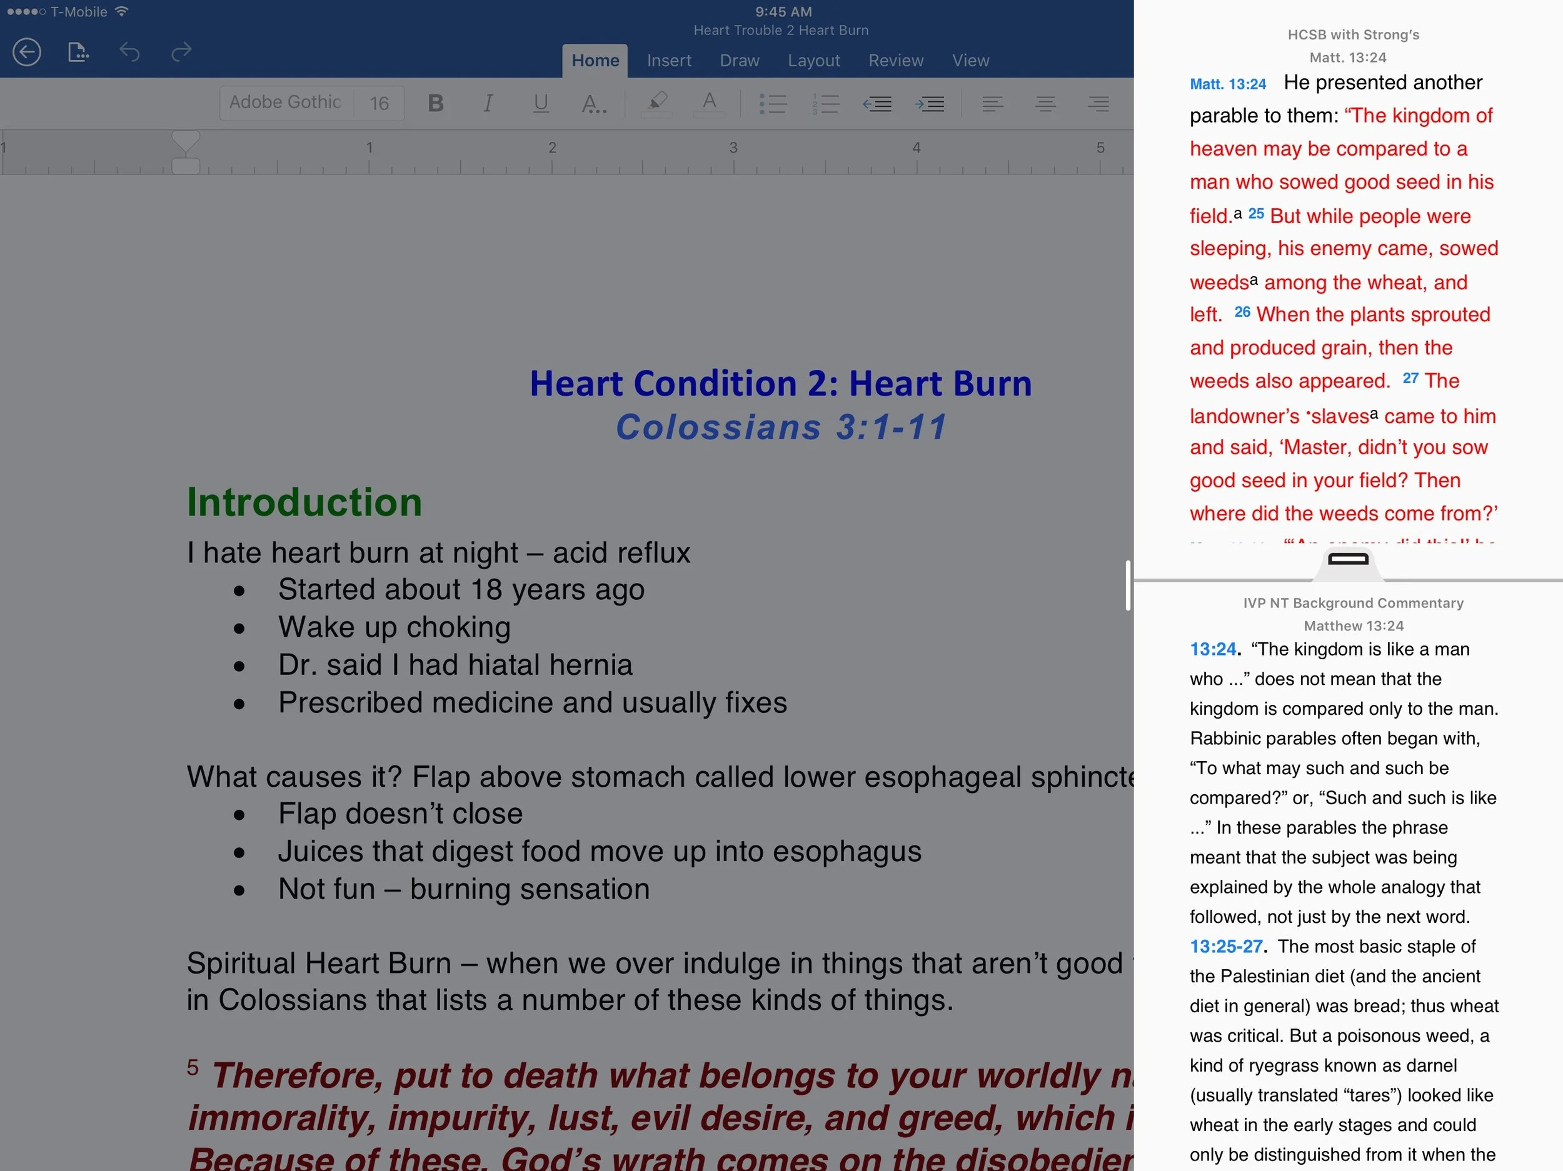Switch to the Review tab
Screen dimensions: 1563x1171
895,61
